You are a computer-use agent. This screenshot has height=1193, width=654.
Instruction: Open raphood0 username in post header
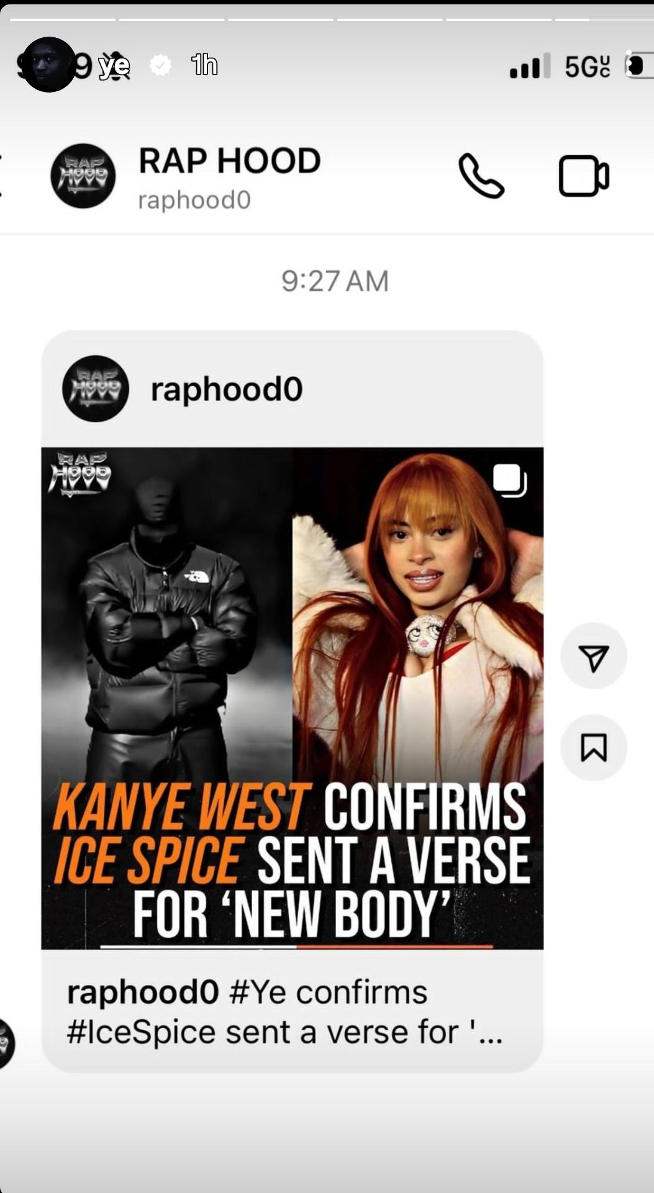pos(226,389)
